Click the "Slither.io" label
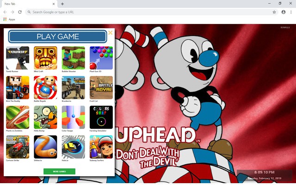This screenshot has width=296, height=185. 38,160
